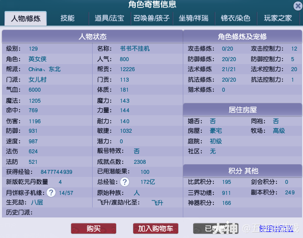Click 法术控制力 value 20
The height and width of the screenshot is (238, 303).
coord(294,69)
